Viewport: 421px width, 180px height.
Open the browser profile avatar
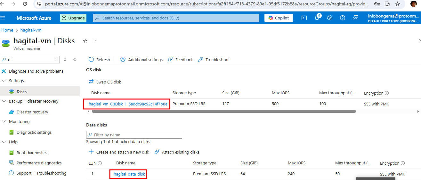point(413,4)
